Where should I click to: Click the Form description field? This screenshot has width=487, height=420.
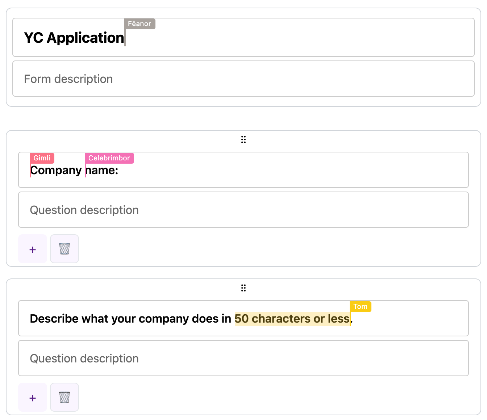243,79
